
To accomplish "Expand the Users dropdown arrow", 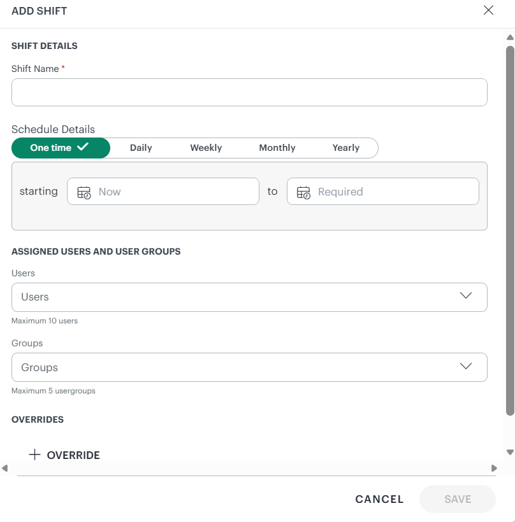I will click(x=466, y=296).
